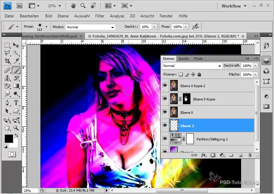
Task: Switch to the Kanäle tab
Action: click(x=184, y=58)
